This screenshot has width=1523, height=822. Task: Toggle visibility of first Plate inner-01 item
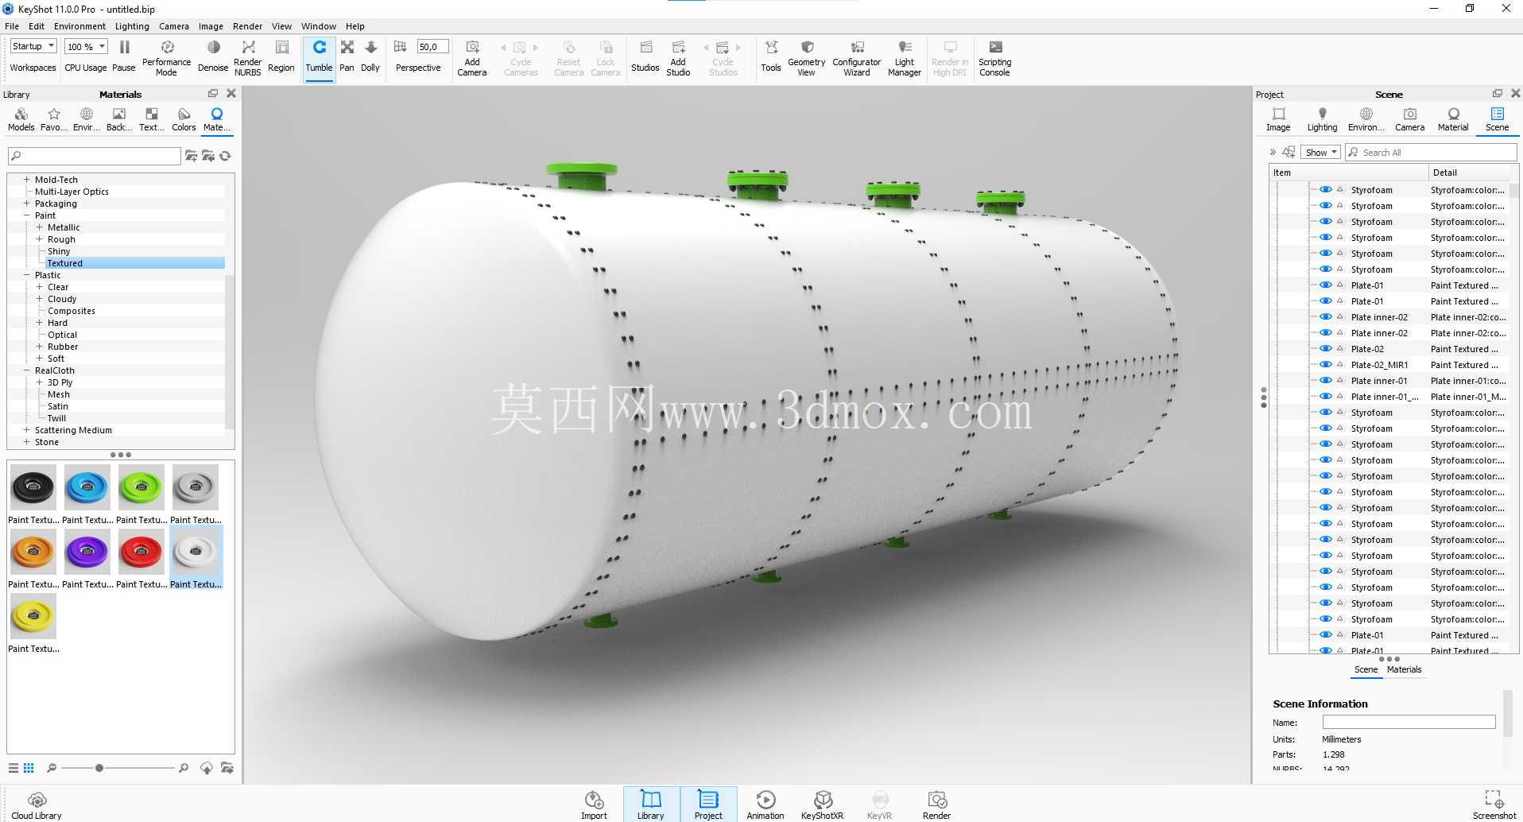pos(1325,381)
